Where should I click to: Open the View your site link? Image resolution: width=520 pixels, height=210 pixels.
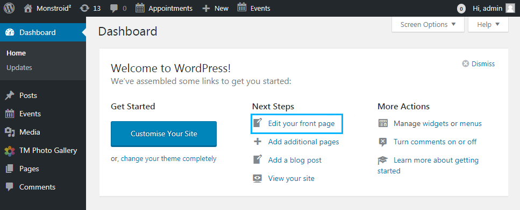coord(291,178)
